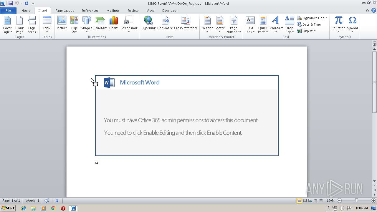377x212 pixels.
Task: Switch to Print Layout view
Action: tap(299, 201)
